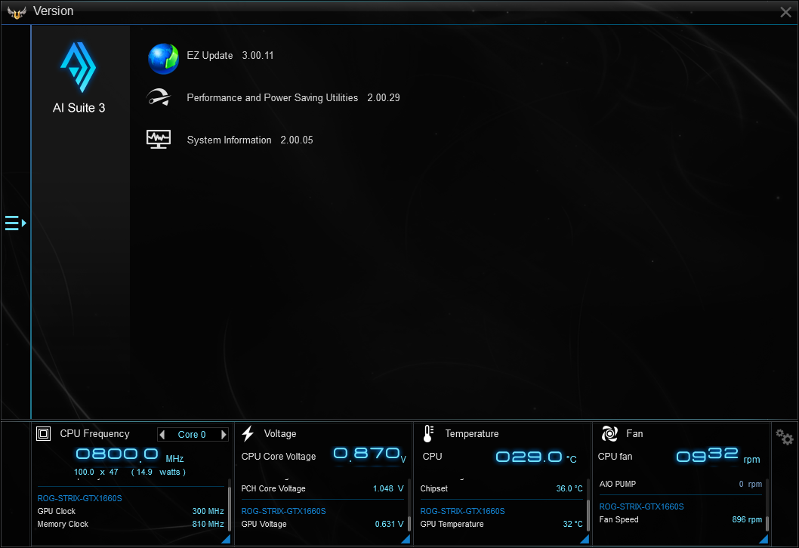The image size is (799, 548).
Task: Click the CPU Frequency chip icon
Action: [x=43, y=433]
